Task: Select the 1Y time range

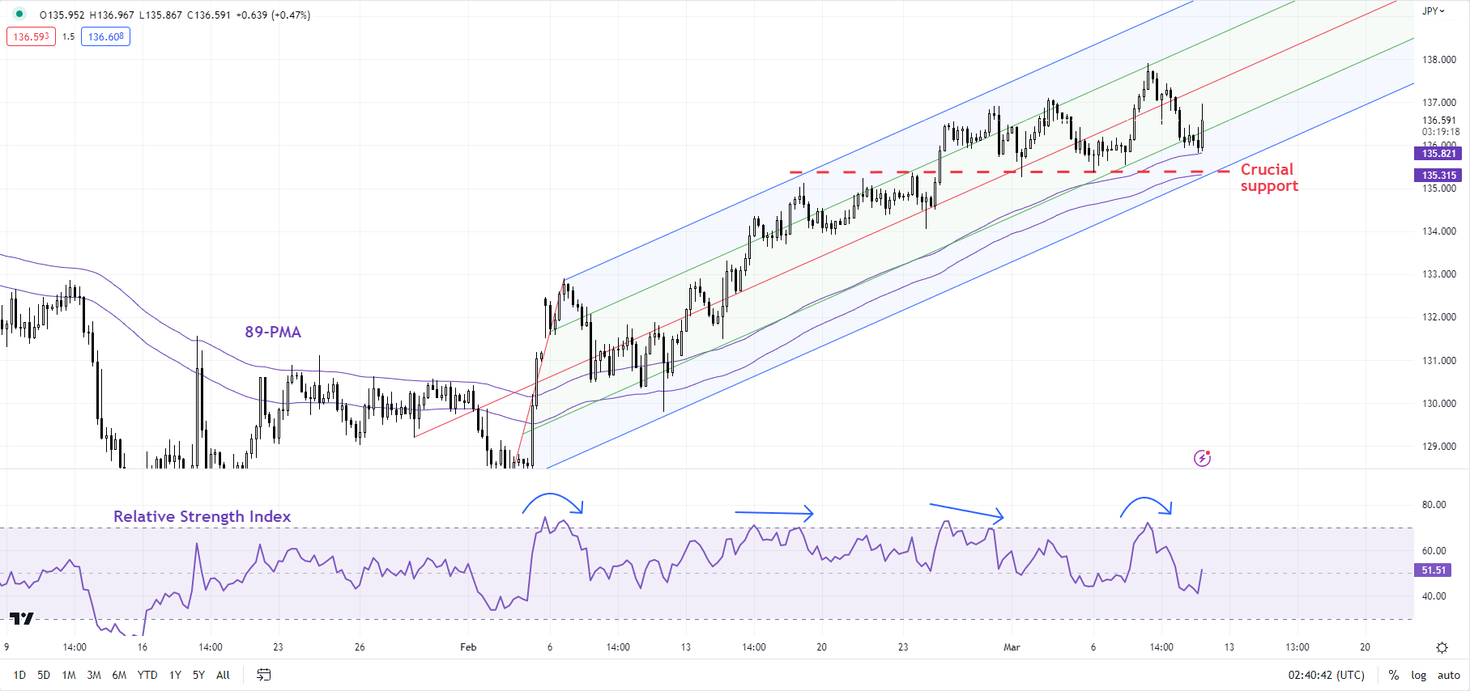Action: point(175,675)
